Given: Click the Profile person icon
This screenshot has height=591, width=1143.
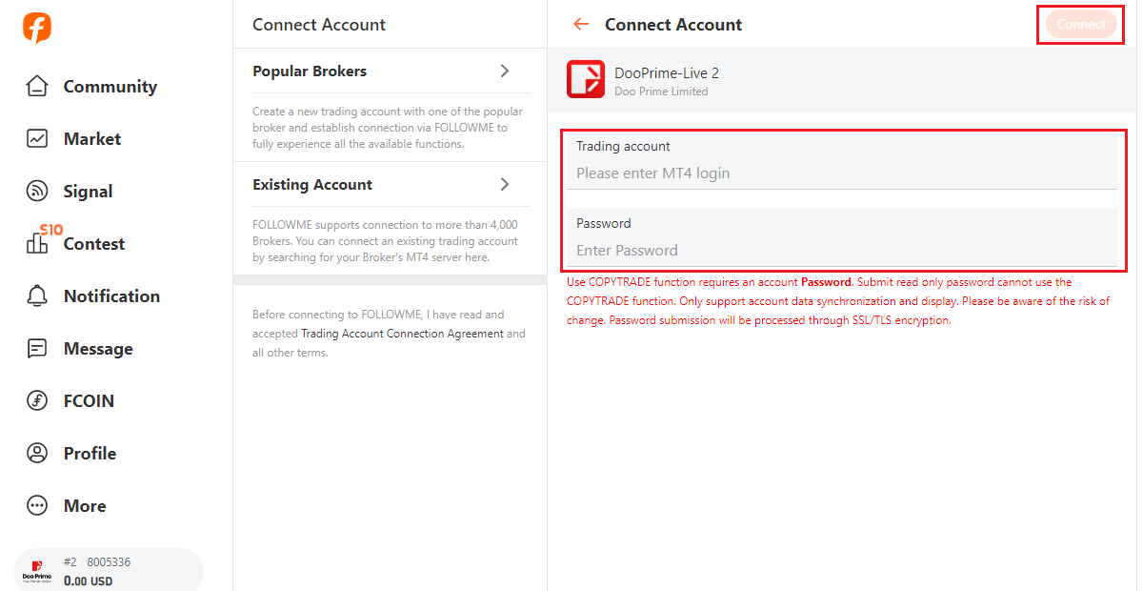Looking at the screenshot, I should 37,454.
